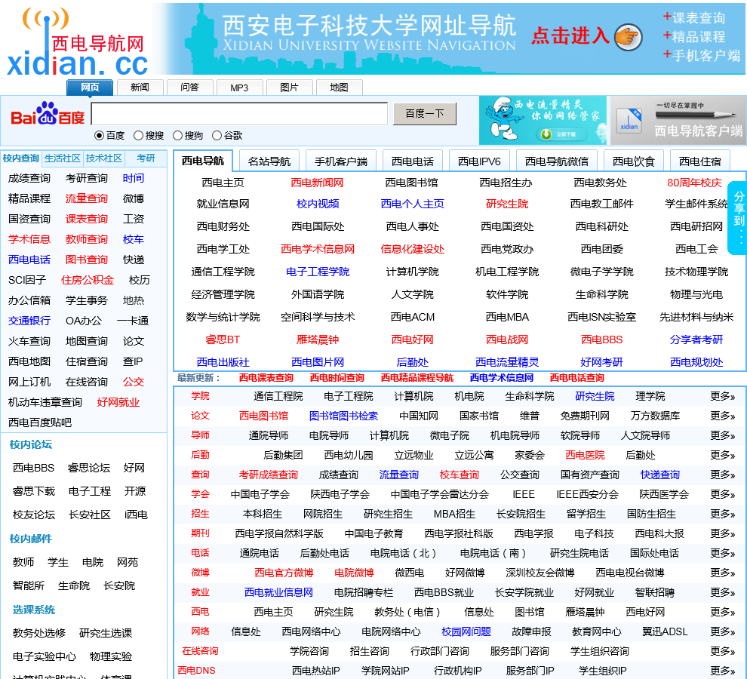
Task: Select the 技术社区 sidebar tab
Action: tap(104, 158)
